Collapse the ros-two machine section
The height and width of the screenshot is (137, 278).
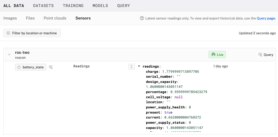point(9,55)
